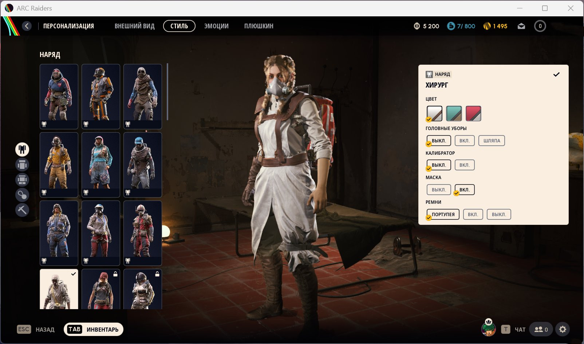This screenshot has width=584, height=344.
Task: Select the backpack category icon with a bottom pocket
Action: 22,180
